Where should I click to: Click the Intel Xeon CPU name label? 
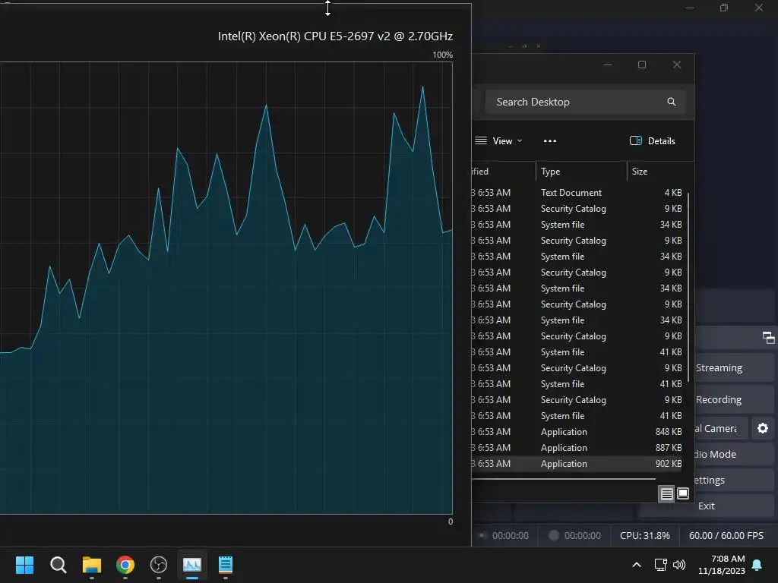click(x=335, y=36)
